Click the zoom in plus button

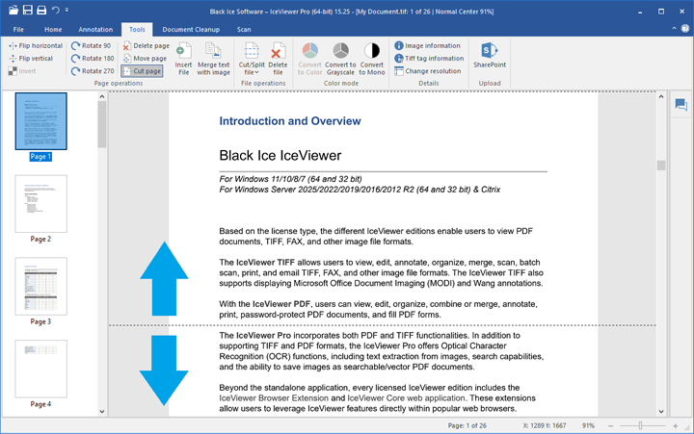[676, 425]
